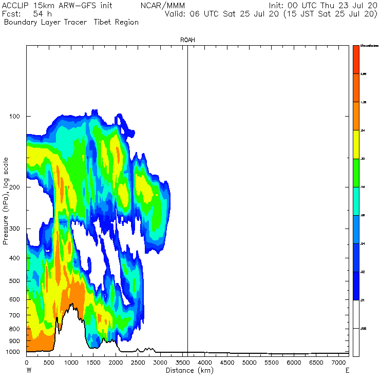The height and width of the screenshot is (380, 380).
Task: Click the 3500 km distance tick label
Action: (182, 363)
